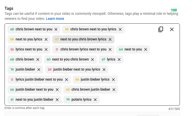196x116 pixels.
Task: Select the 'justin bieber' tag text scored 74
Action: (x=25, y=69)
